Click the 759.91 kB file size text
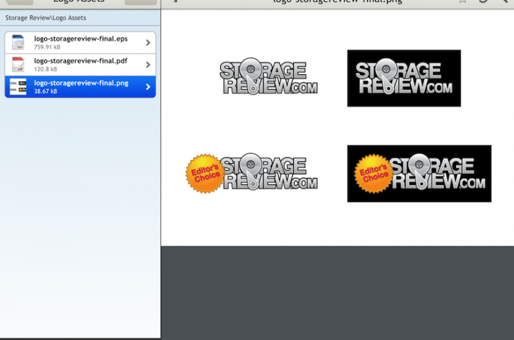The width and height of the screenshot is (514, 340). coord(47,47)
